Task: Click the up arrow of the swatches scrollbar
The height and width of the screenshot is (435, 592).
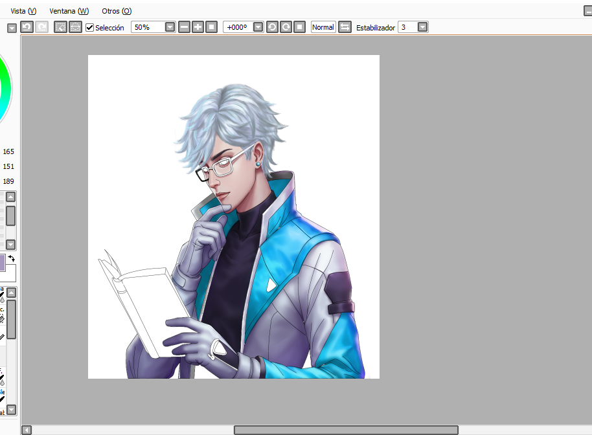Action: click(x=10, y=197)
